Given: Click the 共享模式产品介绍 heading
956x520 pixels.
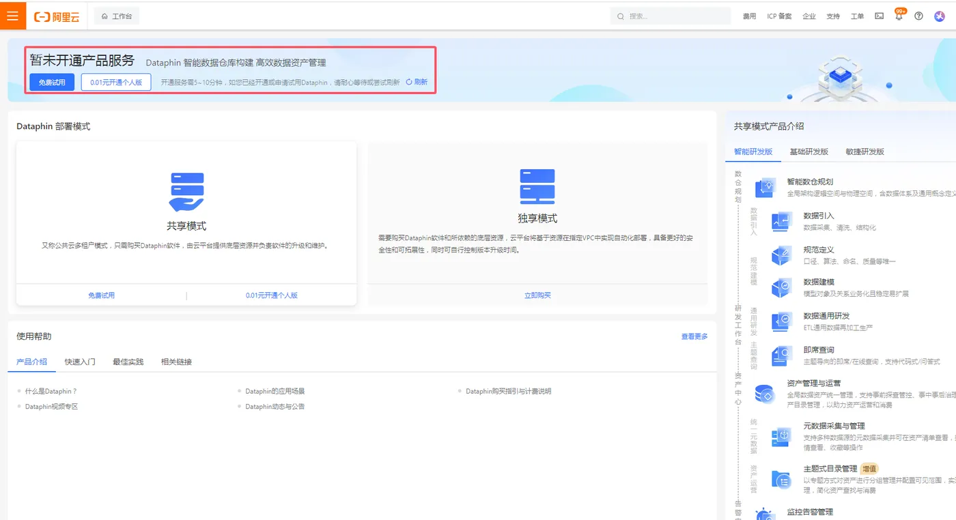Looking at the screenshot, I should click(769, 126).
